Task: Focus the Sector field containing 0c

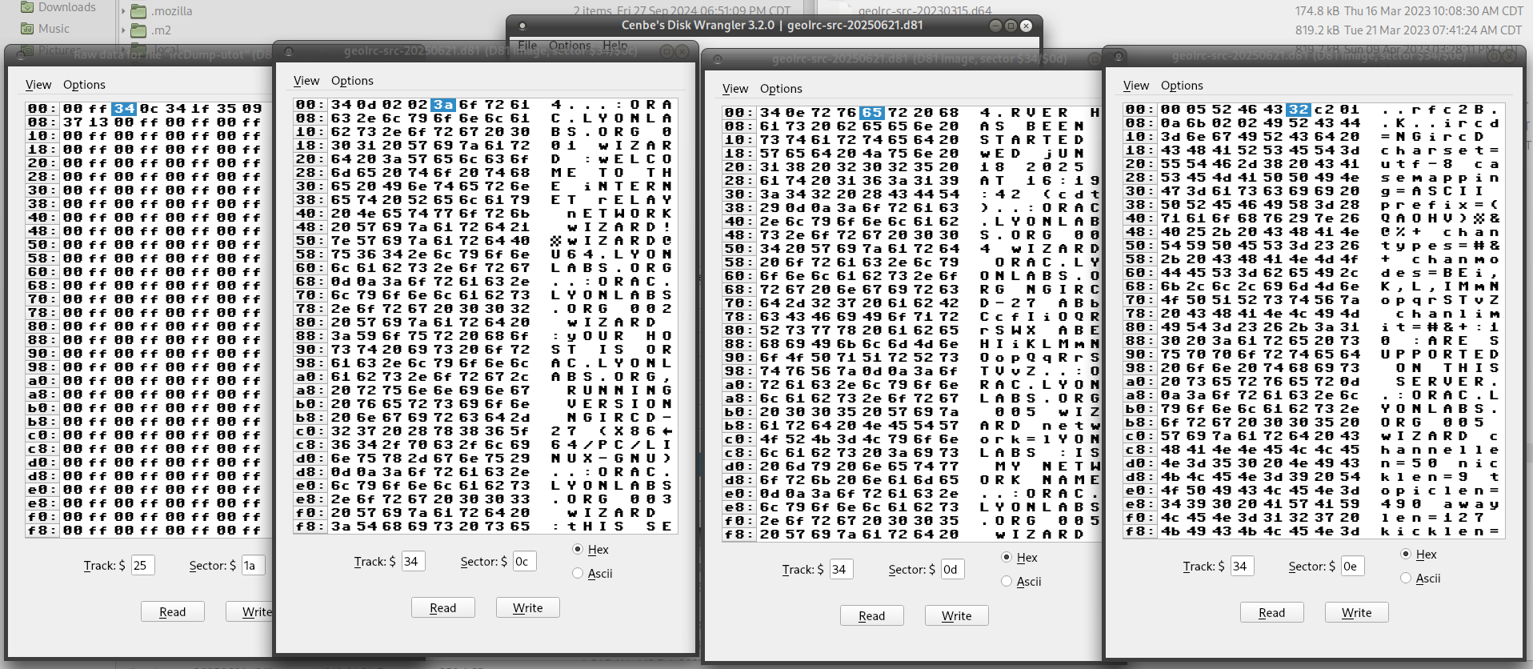Action: click(x=524, y=561)
